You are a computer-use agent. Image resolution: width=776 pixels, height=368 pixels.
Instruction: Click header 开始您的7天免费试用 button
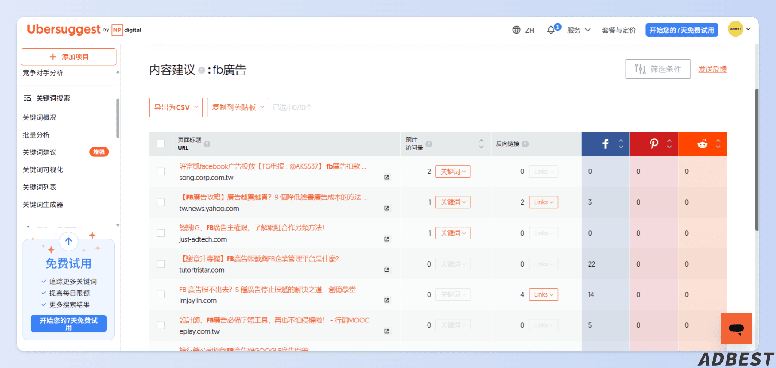[681, 30]
